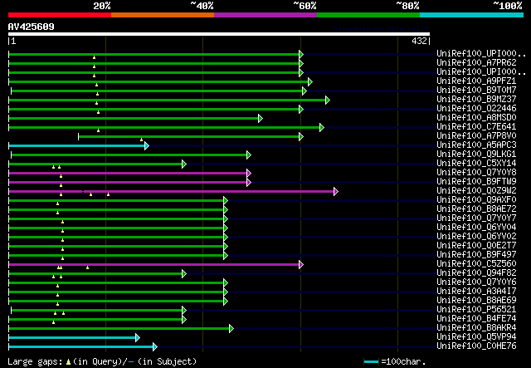531x368 pixels.
Task: Select the UniRef100_P56521 label text
Action: click(476, 310)
